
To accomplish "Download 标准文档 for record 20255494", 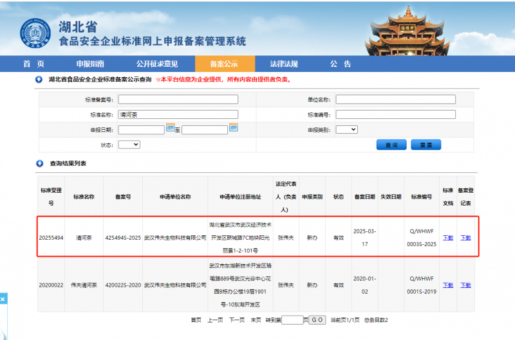I will (x=448, y=237).
